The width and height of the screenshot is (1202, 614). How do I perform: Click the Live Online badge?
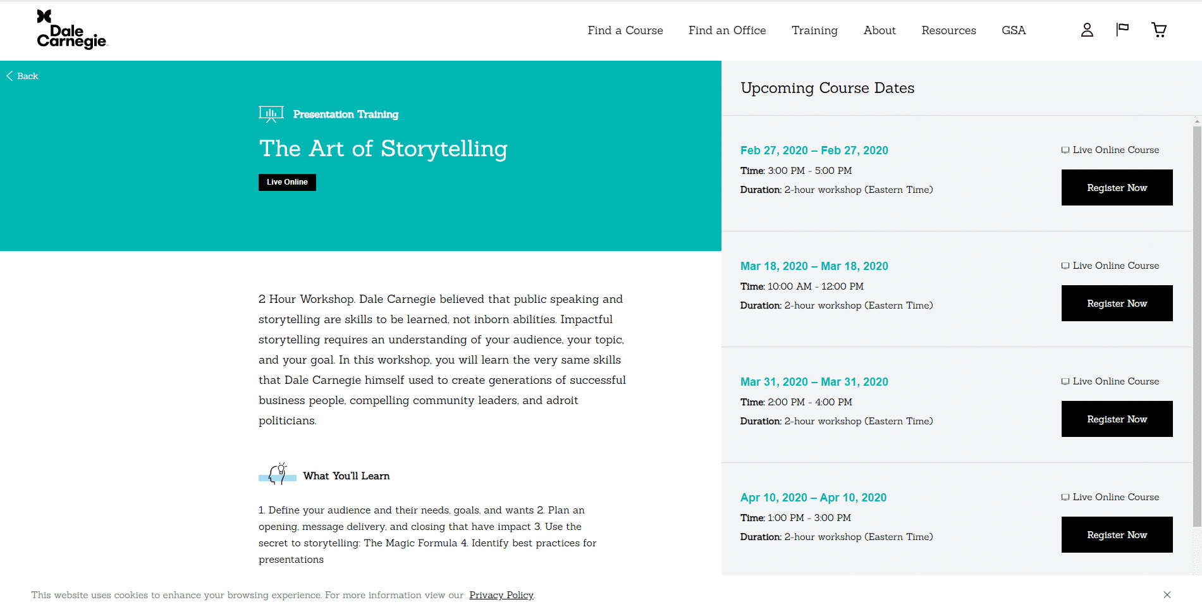(x=287, y=182)
